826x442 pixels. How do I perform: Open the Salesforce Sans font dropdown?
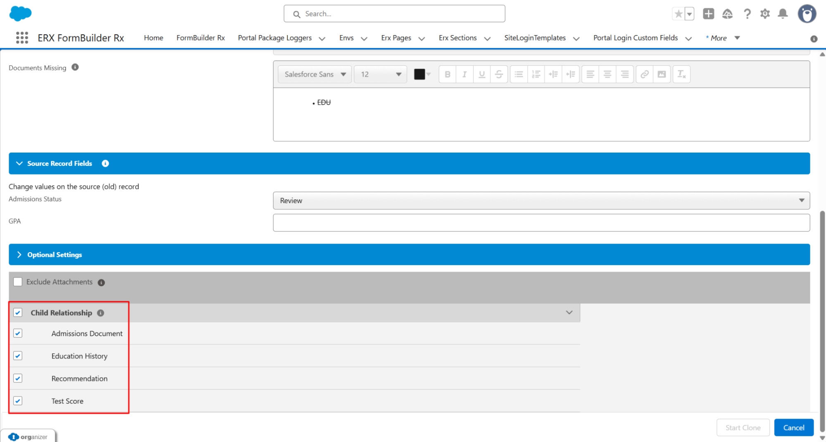(x=314, y=74)
